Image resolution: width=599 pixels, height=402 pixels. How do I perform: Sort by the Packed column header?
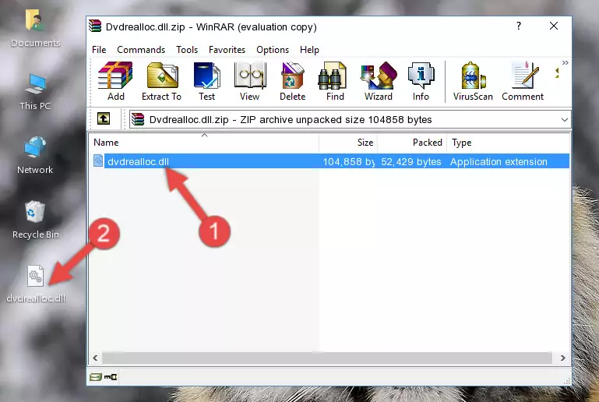pos(412,143)
